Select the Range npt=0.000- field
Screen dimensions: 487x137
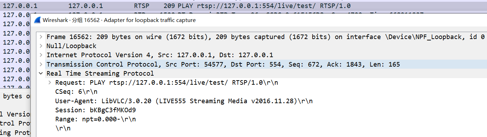95,119
